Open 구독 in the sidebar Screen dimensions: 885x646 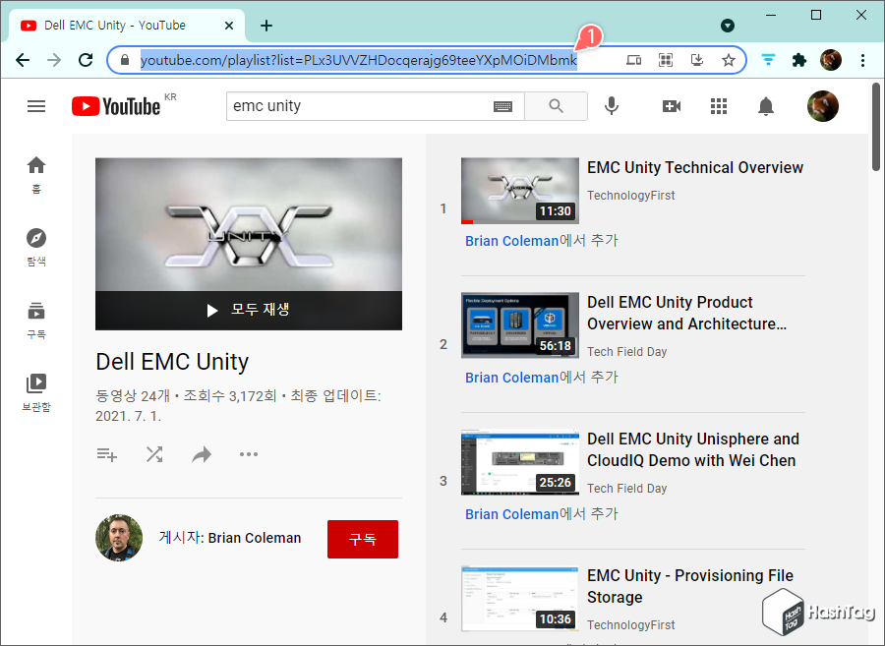click(36, 320)
